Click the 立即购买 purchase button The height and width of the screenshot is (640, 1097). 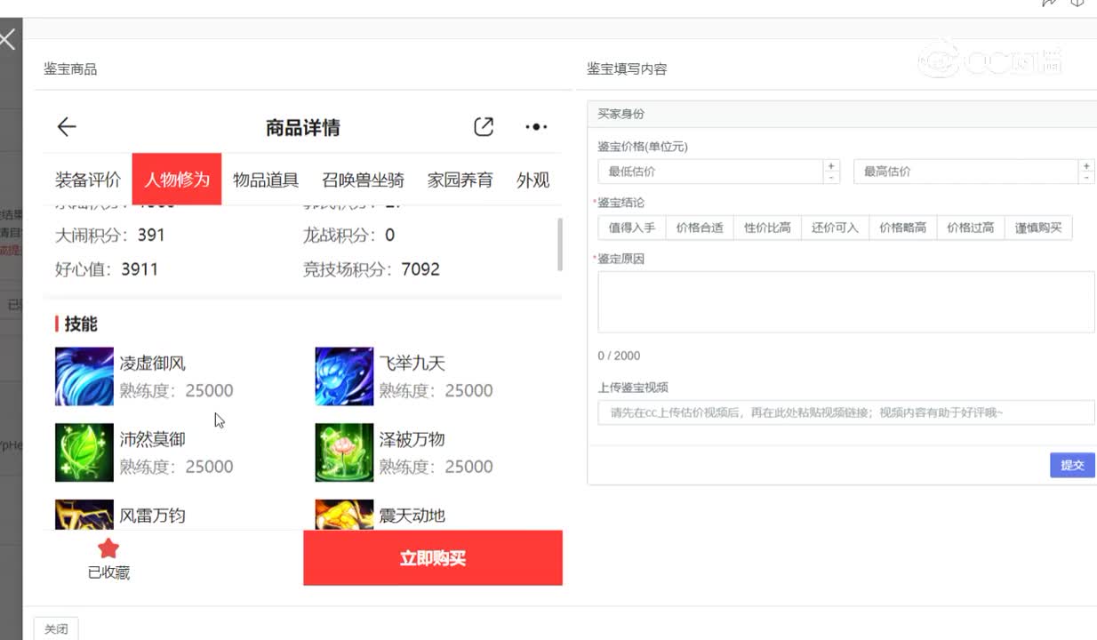tap(433, 557)
